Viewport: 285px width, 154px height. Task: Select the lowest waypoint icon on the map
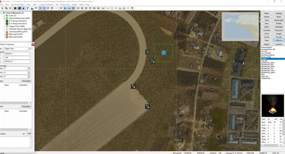147,106
